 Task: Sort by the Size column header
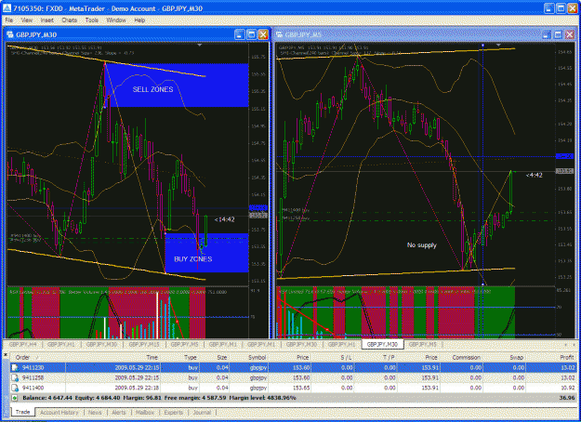point(221,357)
